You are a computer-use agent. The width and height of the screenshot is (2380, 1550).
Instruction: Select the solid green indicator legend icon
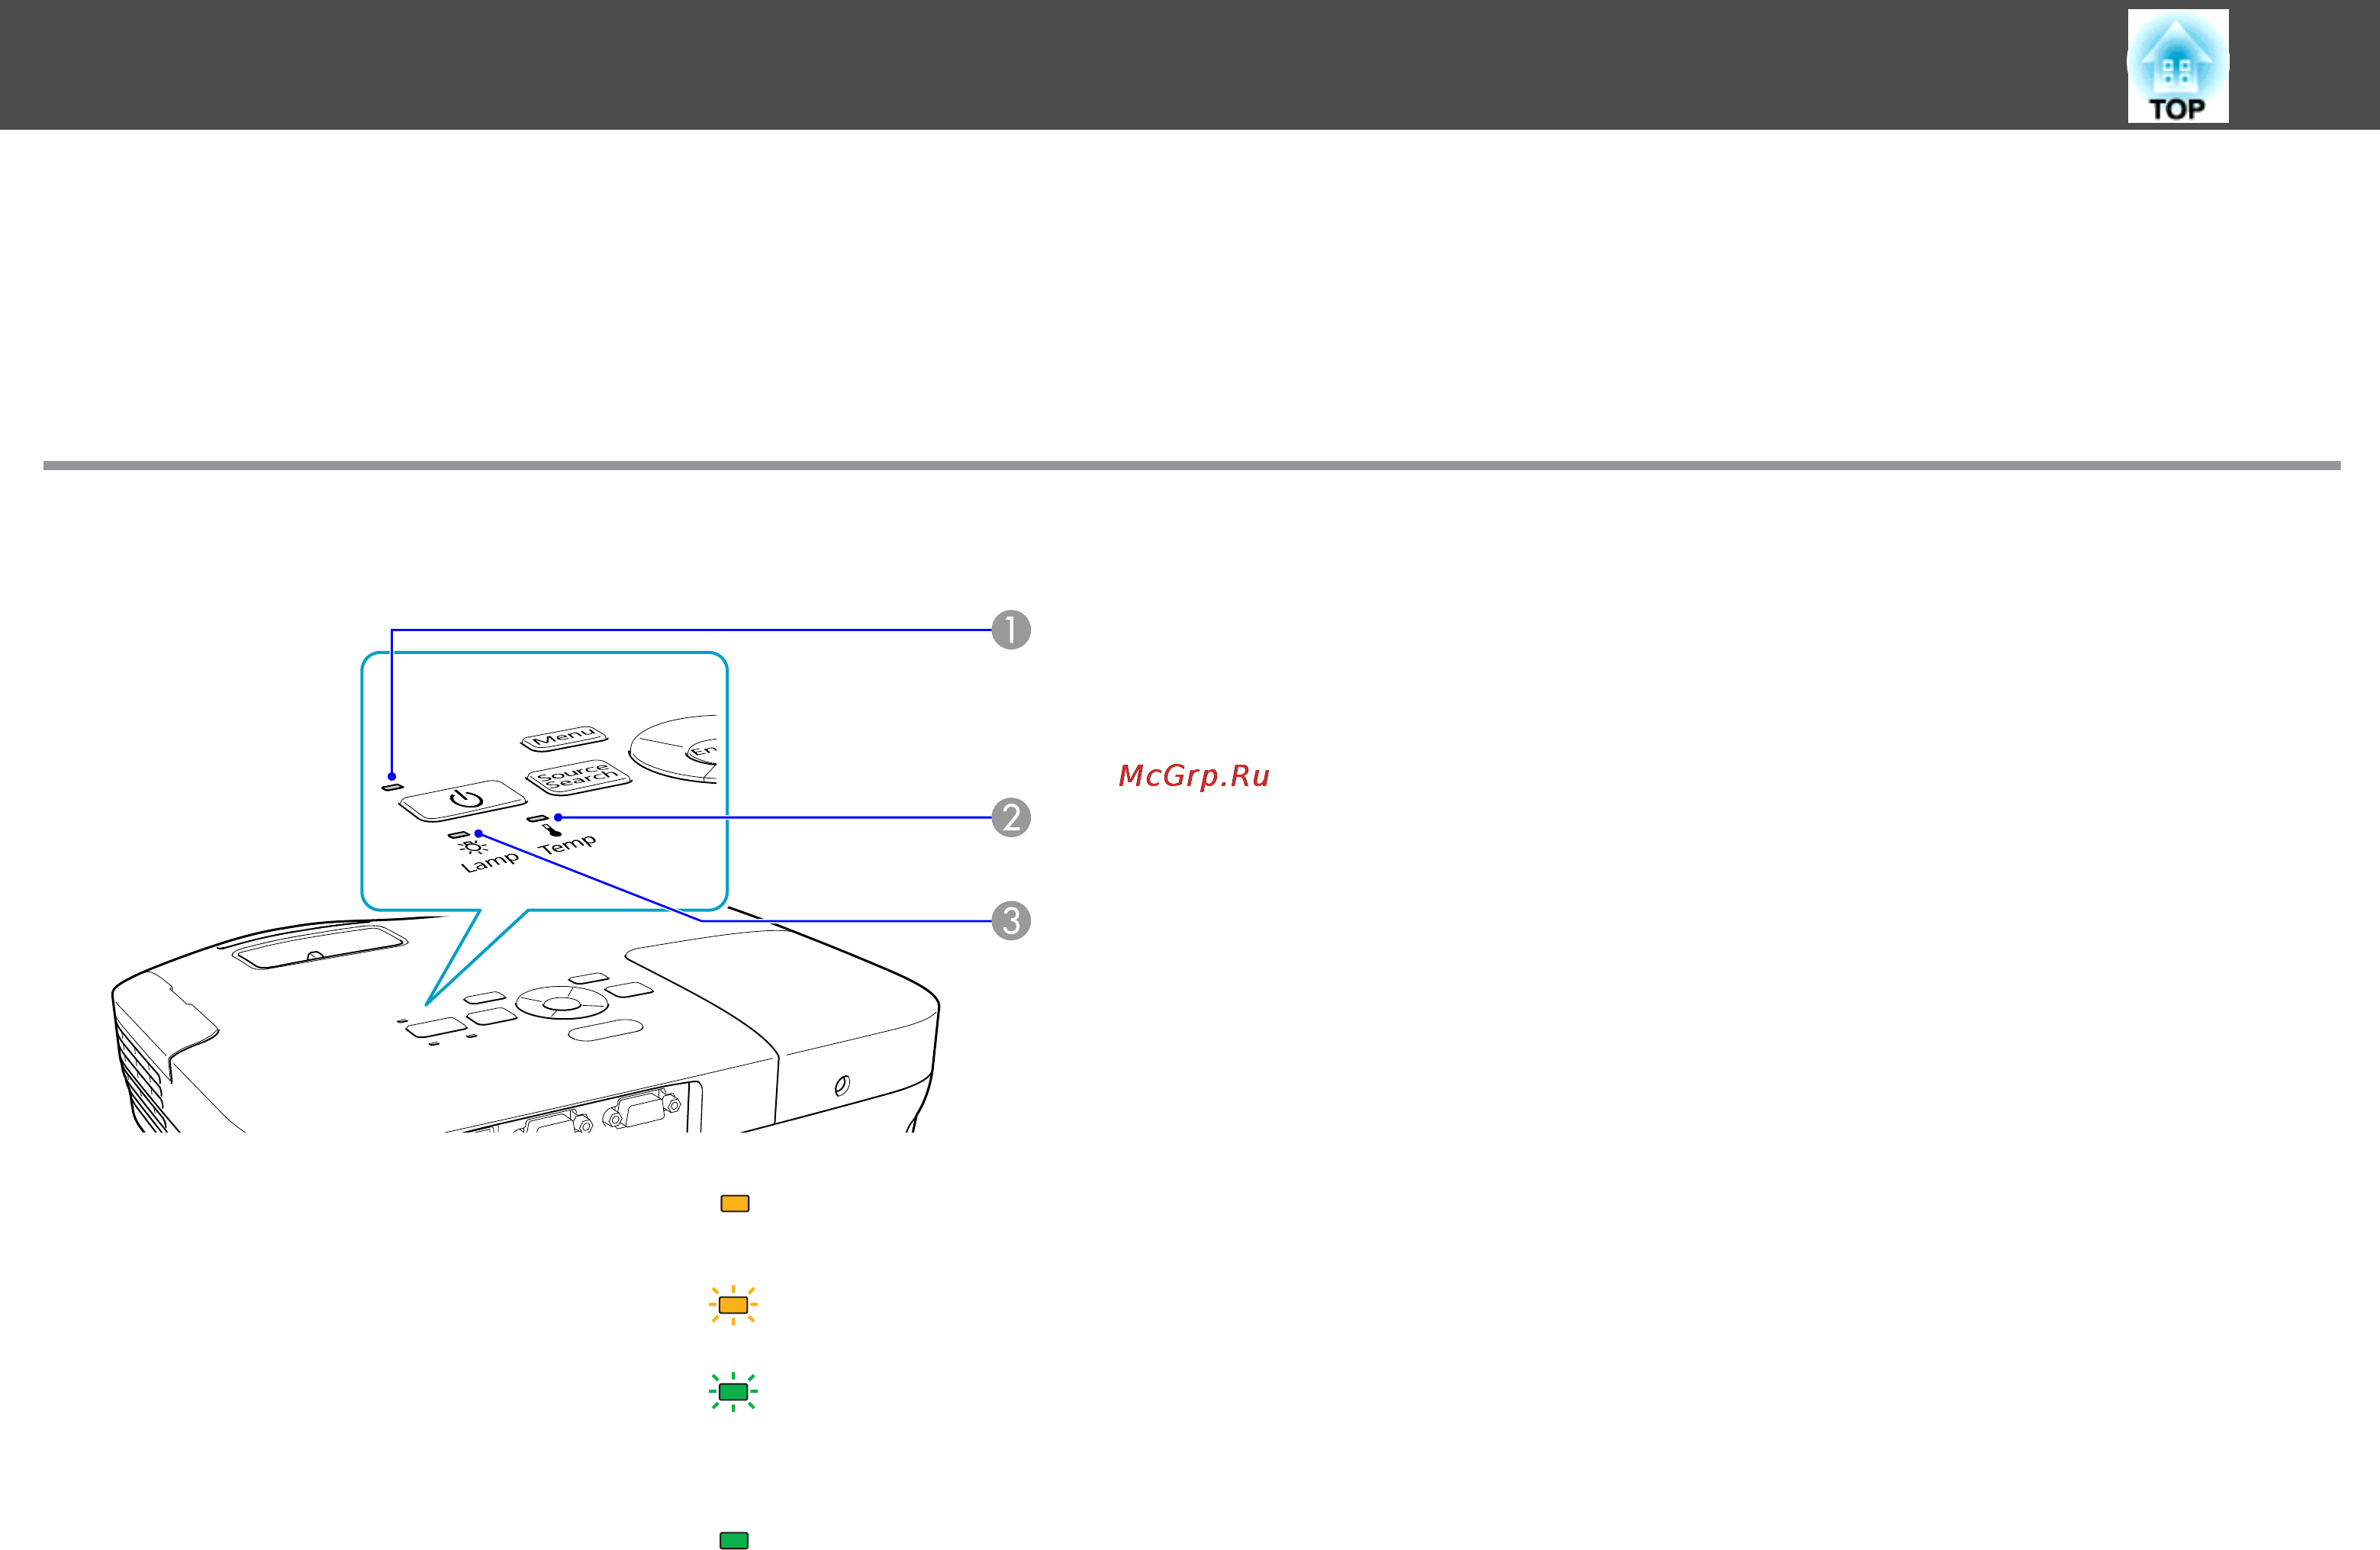(x=734, y=1540)
